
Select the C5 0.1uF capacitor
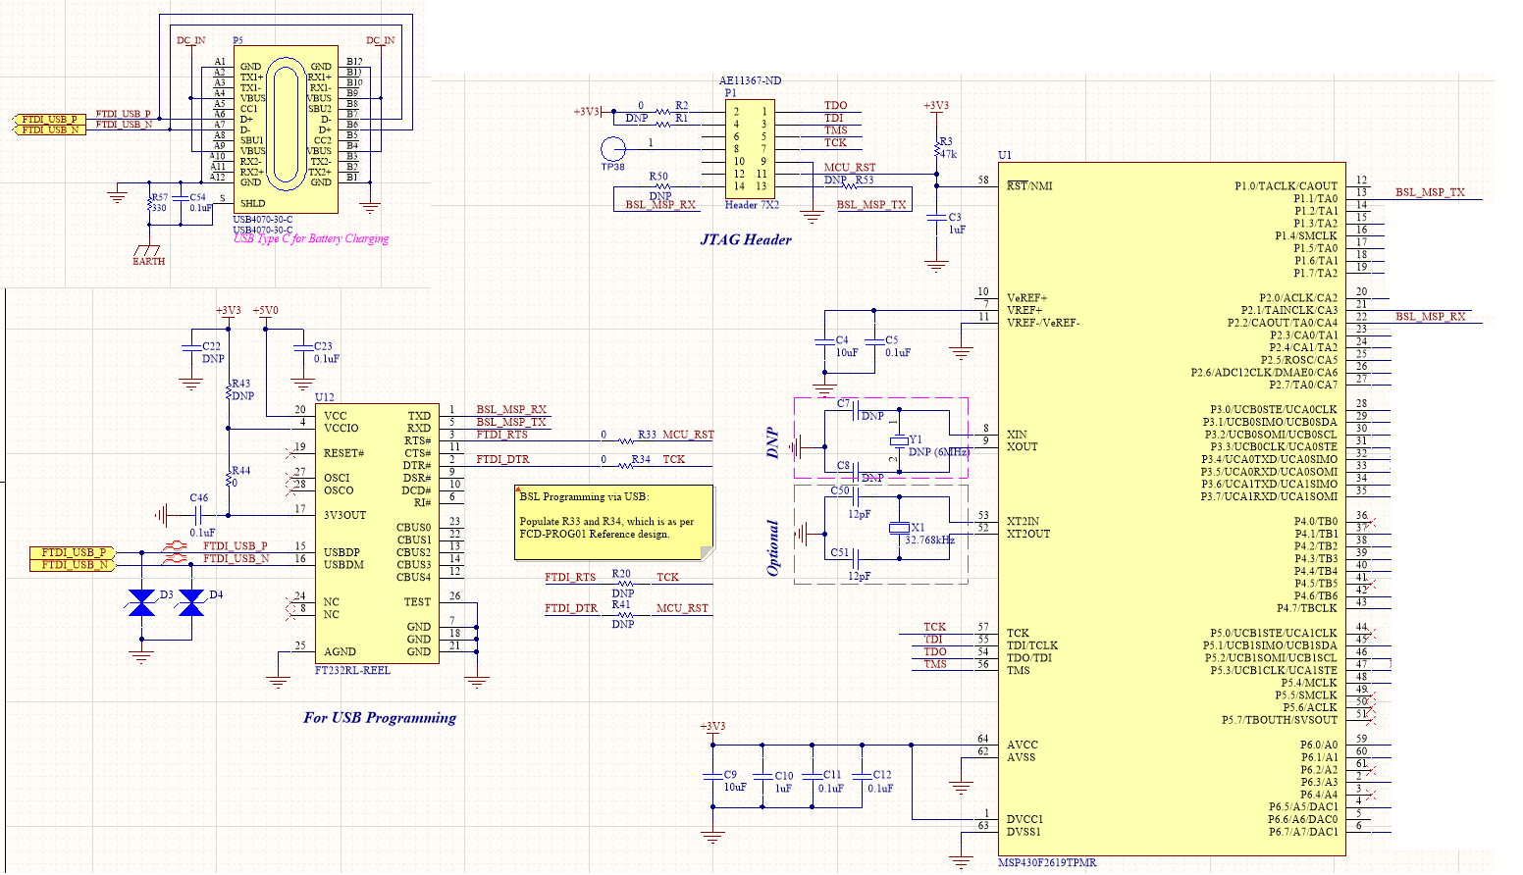coord(874,341)
